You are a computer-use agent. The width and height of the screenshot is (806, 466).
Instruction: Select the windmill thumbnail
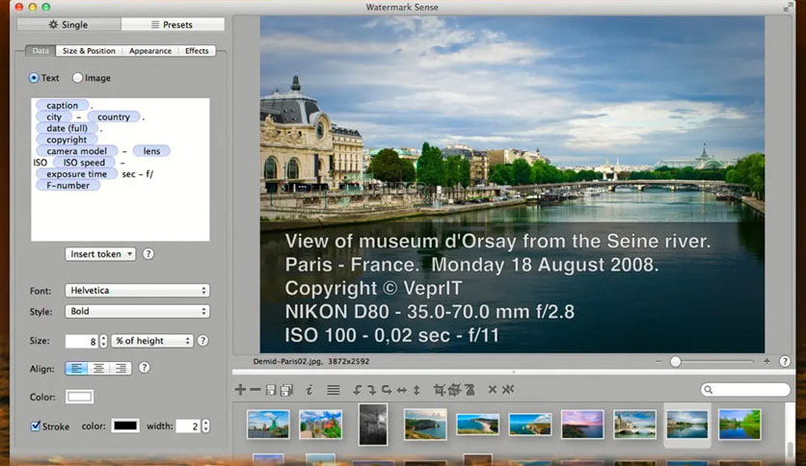[x=268, y=424]
